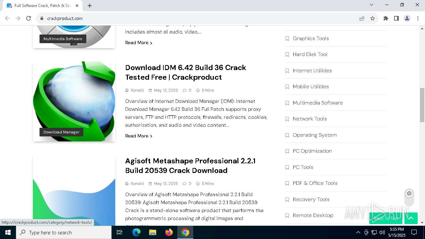
Task: Open the Hard Disk Tool category
Action: point(310,54)
